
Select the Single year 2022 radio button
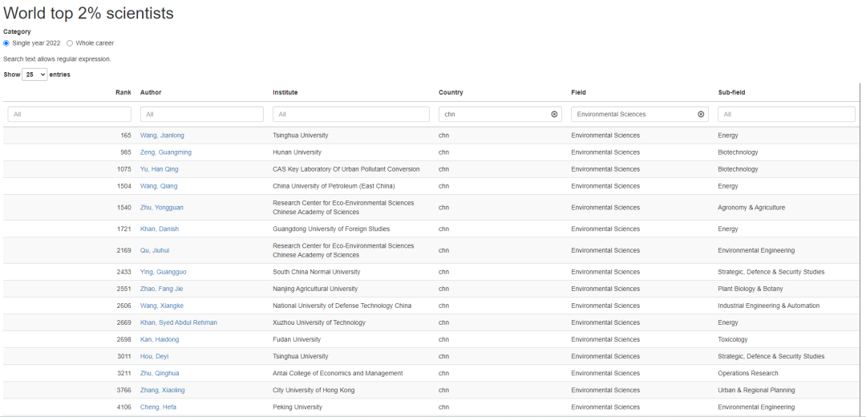(x=6, y=43)
